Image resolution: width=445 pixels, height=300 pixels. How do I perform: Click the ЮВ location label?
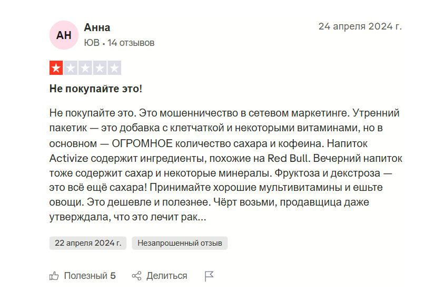point(91,43)
